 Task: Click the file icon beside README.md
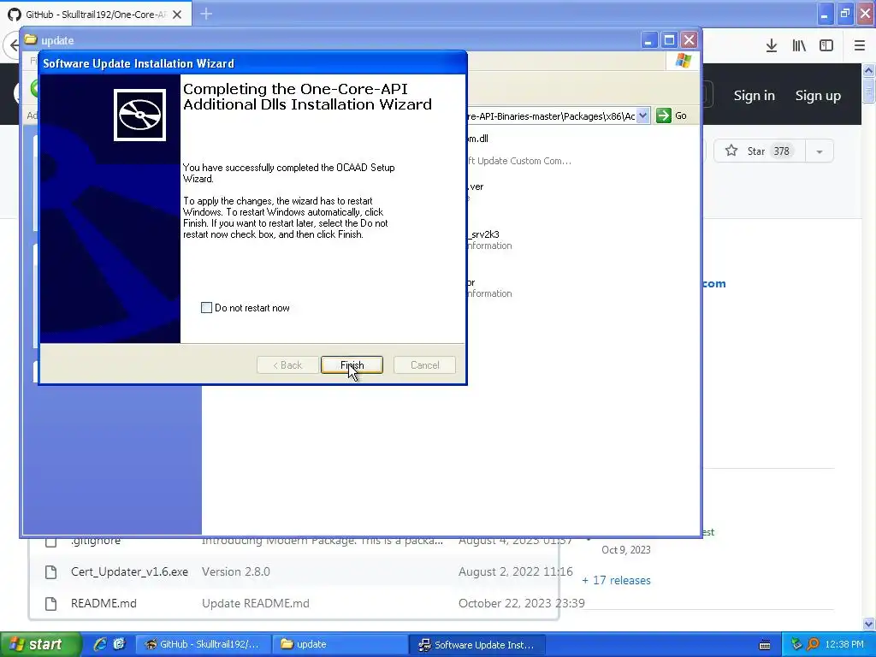50,603
